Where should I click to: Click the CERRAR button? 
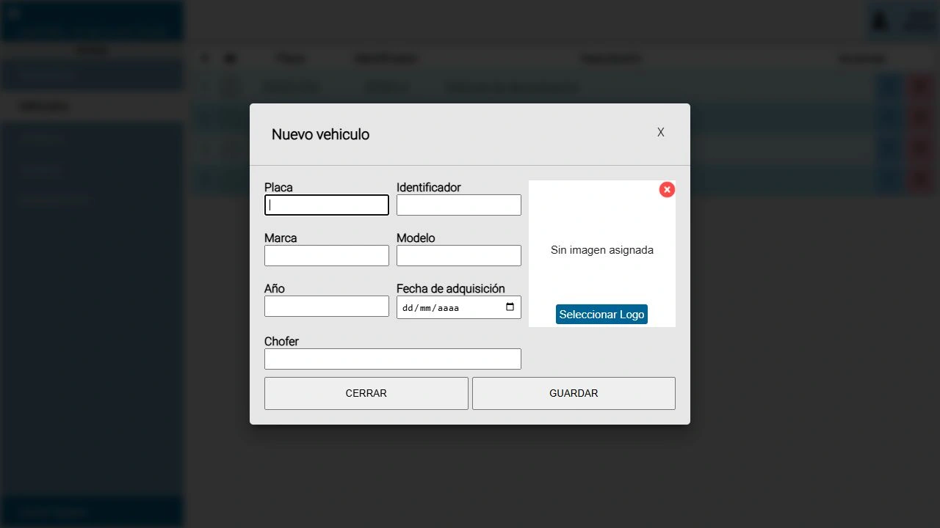366,393
